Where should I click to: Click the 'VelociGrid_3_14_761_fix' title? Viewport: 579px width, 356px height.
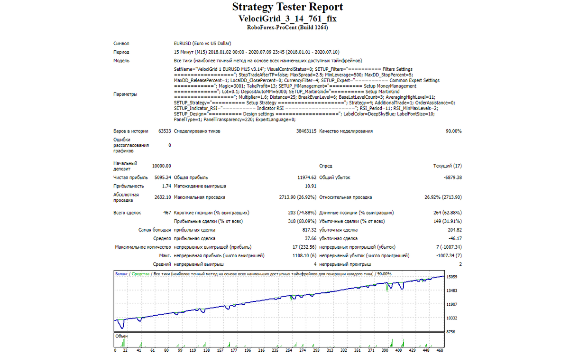click(x=287, y=19)
